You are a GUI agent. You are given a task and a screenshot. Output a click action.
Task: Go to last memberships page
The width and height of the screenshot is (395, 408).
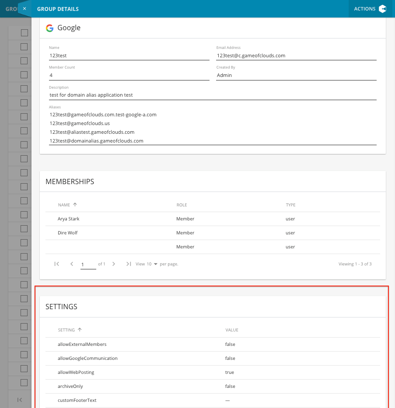coord(129,264)
